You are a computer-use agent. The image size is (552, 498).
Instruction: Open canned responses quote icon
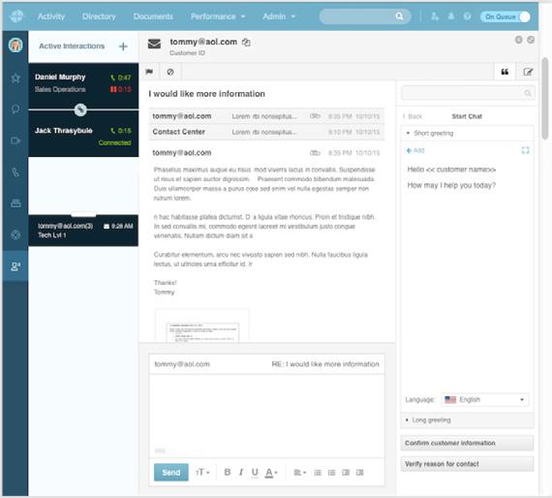click(505, 72)
